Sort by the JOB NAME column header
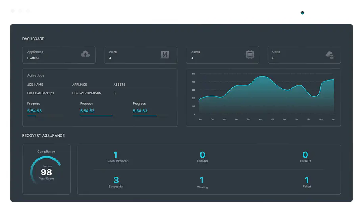 35,85
